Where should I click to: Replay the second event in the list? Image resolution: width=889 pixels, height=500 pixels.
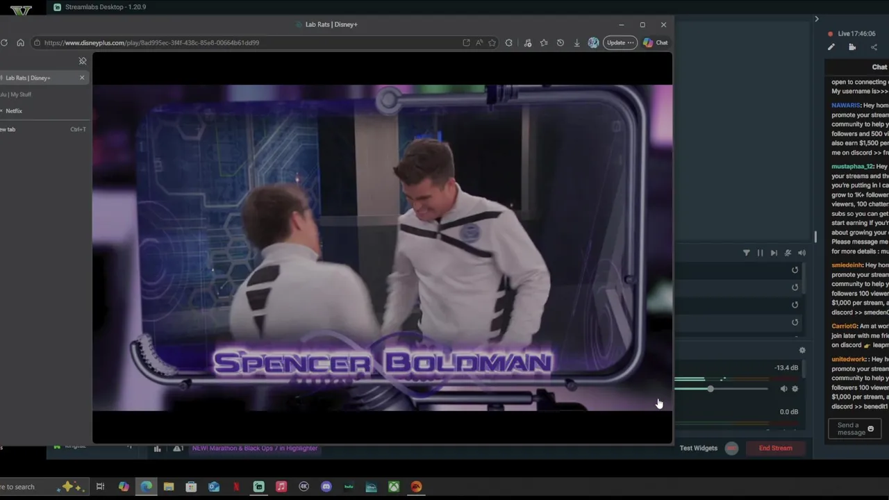pyautogui.click(x=795, y=287)
